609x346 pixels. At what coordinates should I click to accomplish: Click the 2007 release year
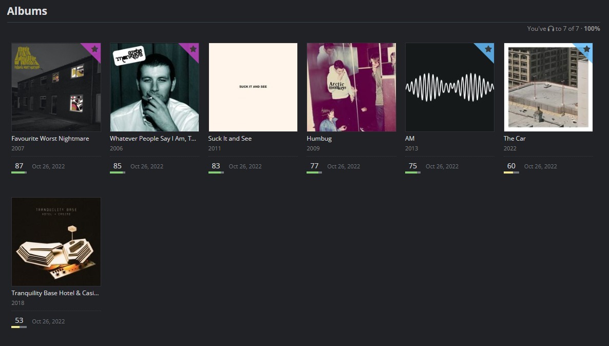[x=18, y=148]
